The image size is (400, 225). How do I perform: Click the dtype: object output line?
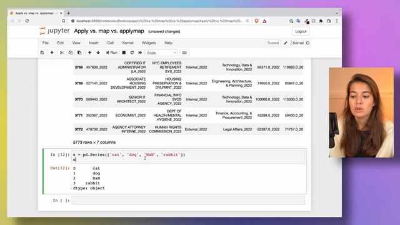pos(89,188)
